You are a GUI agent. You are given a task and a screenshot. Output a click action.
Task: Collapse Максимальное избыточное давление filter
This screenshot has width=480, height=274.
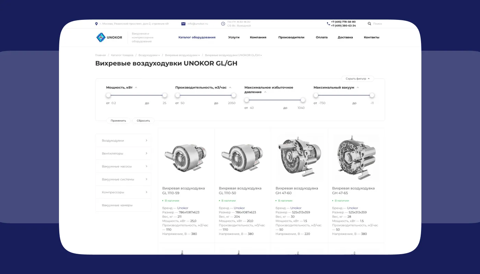(x=265, y=92)
